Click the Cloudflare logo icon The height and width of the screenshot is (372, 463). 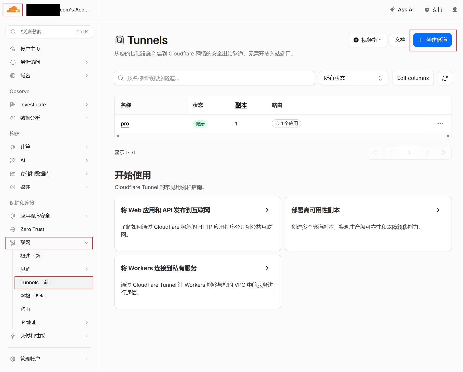tap(13, 10)
